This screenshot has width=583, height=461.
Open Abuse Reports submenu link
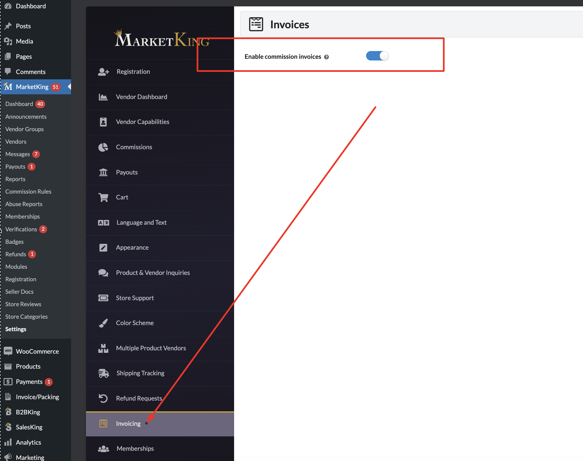24,204
